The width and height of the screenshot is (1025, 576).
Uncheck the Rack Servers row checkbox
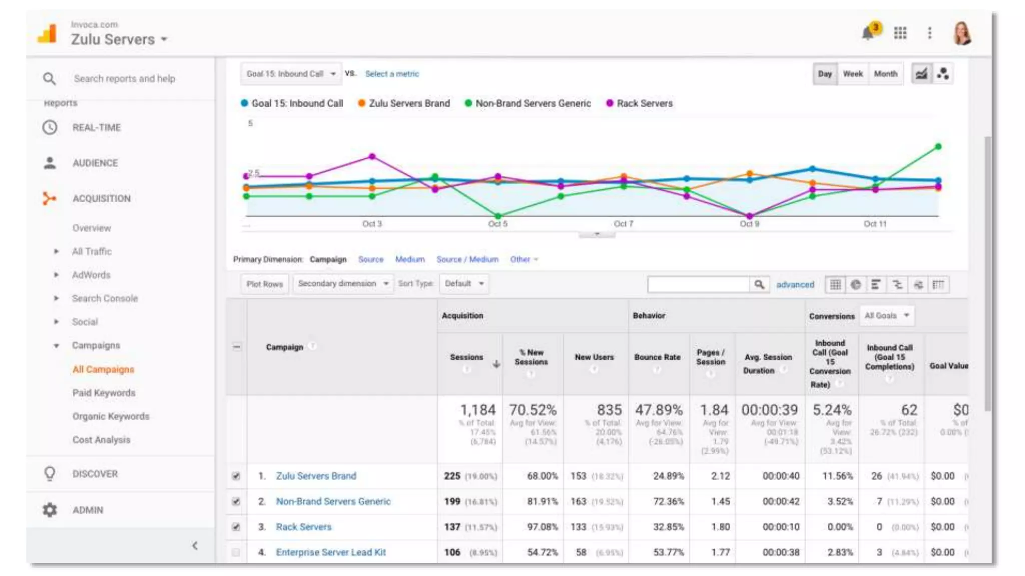(236, 527)
